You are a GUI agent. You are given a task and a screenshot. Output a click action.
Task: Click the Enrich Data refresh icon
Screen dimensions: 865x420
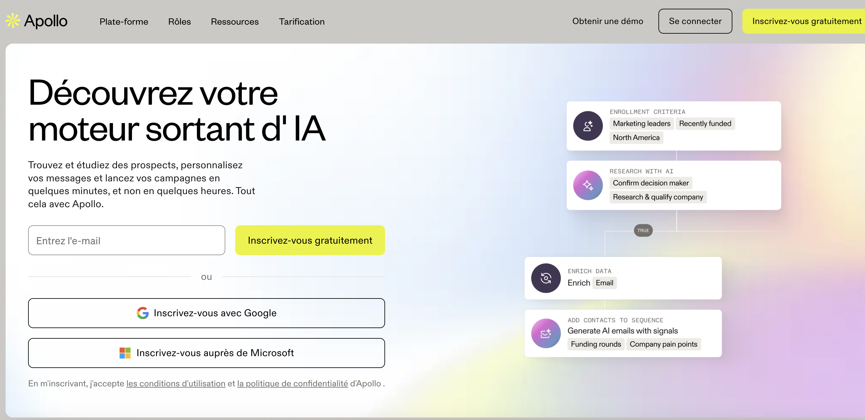[x=546, y=278]
